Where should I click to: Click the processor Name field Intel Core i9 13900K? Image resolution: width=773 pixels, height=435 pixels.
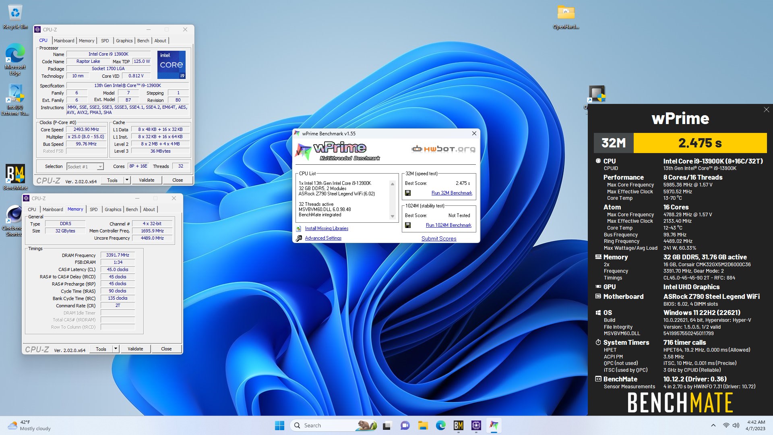[x=108, y=54]
